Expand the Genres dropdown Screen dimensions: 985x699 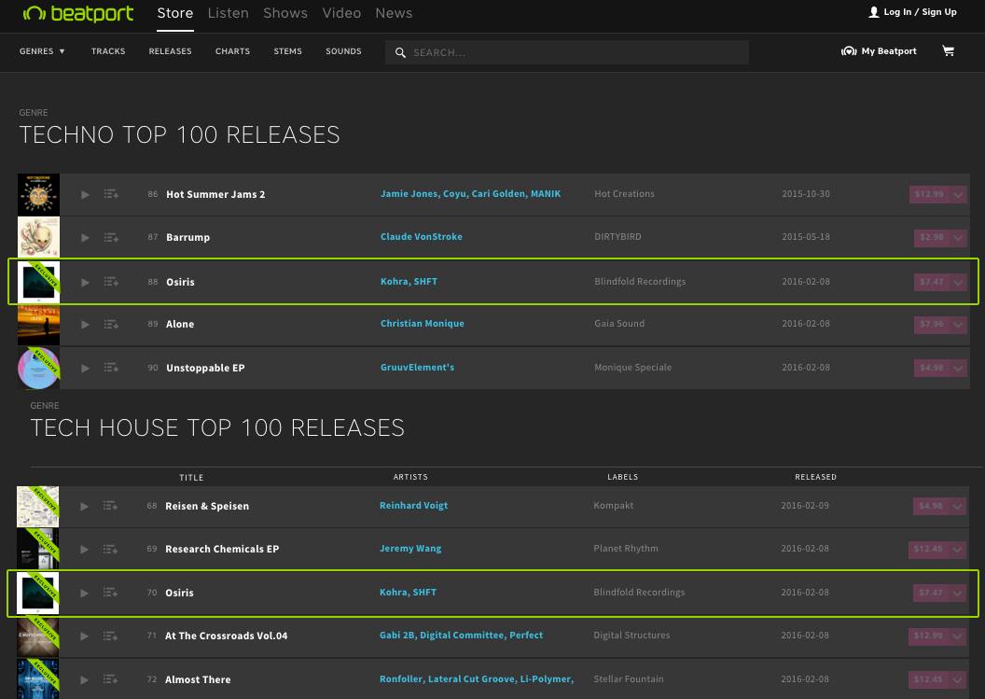[42, 51]
